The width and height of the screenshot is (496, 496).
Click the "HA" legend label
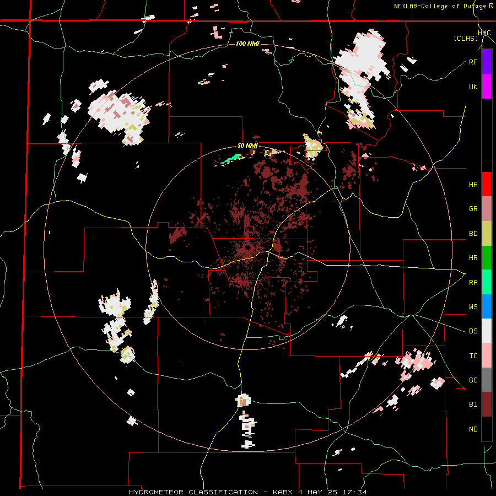(x=473, y=185)
